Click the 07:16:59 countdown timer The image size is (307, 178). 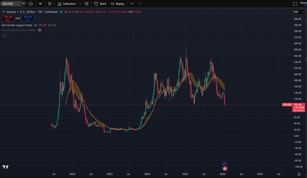tap(299, 110)
